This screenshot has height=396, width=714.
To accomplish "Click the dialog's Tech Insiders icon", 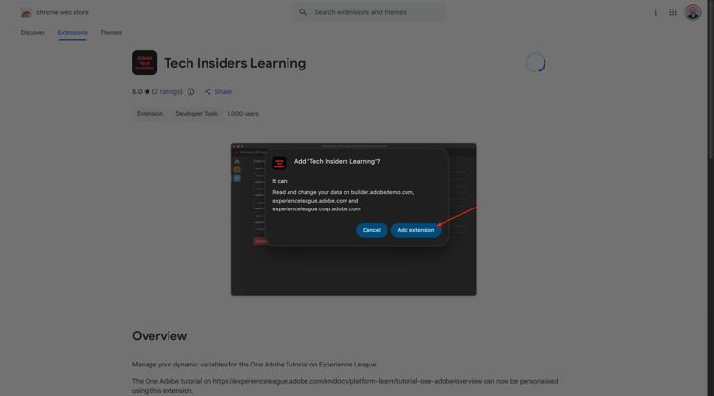I will click(279, 163).
